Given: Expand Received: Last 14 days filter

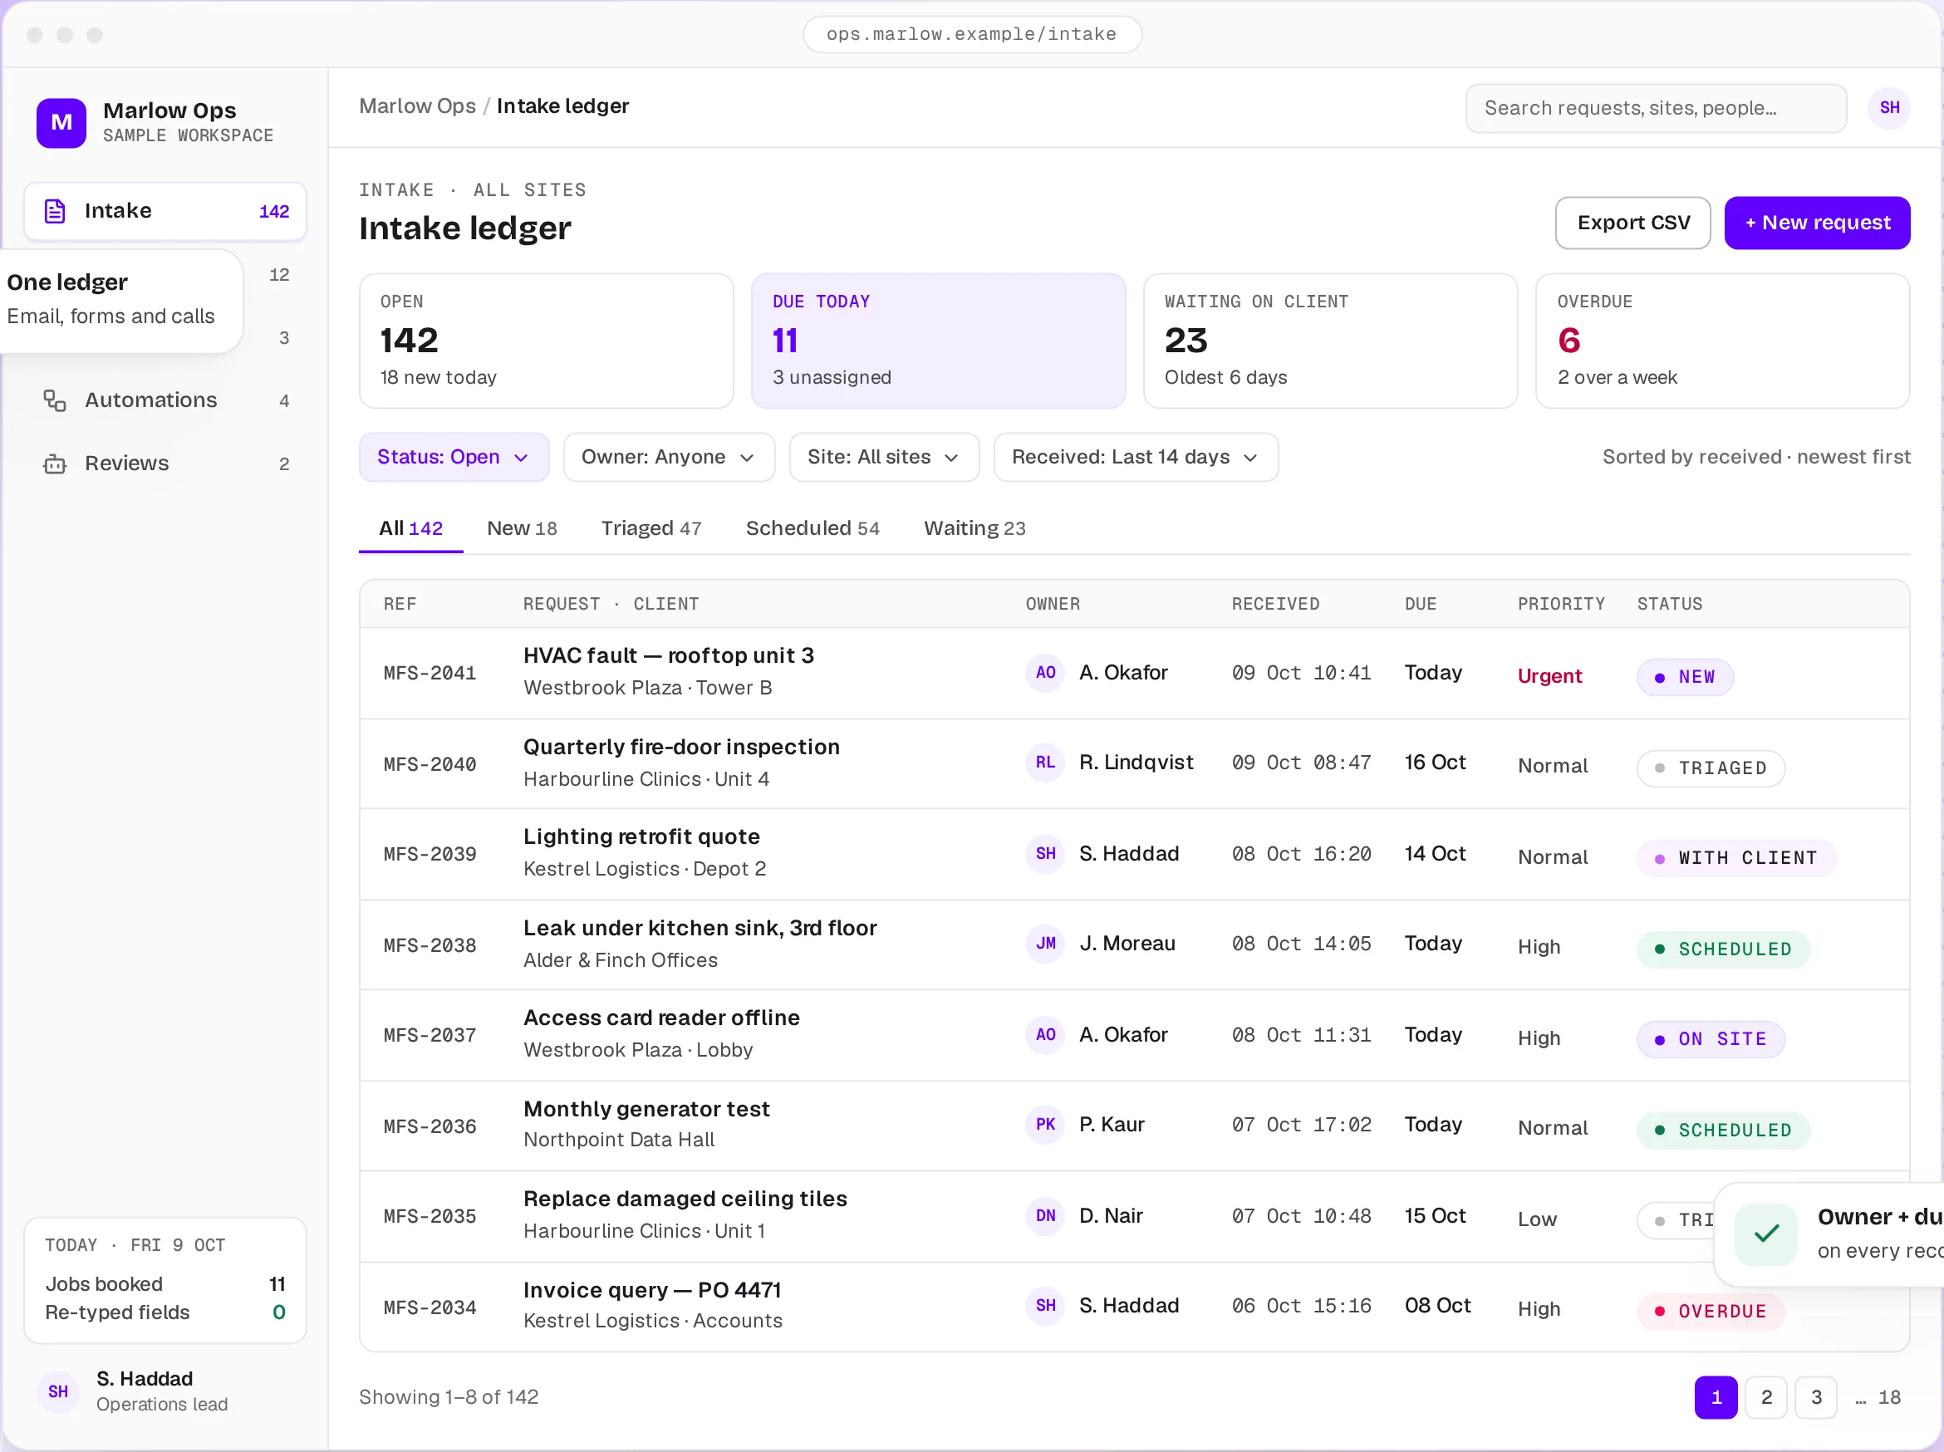Looking at the screenshot, I should point(1136,457).
